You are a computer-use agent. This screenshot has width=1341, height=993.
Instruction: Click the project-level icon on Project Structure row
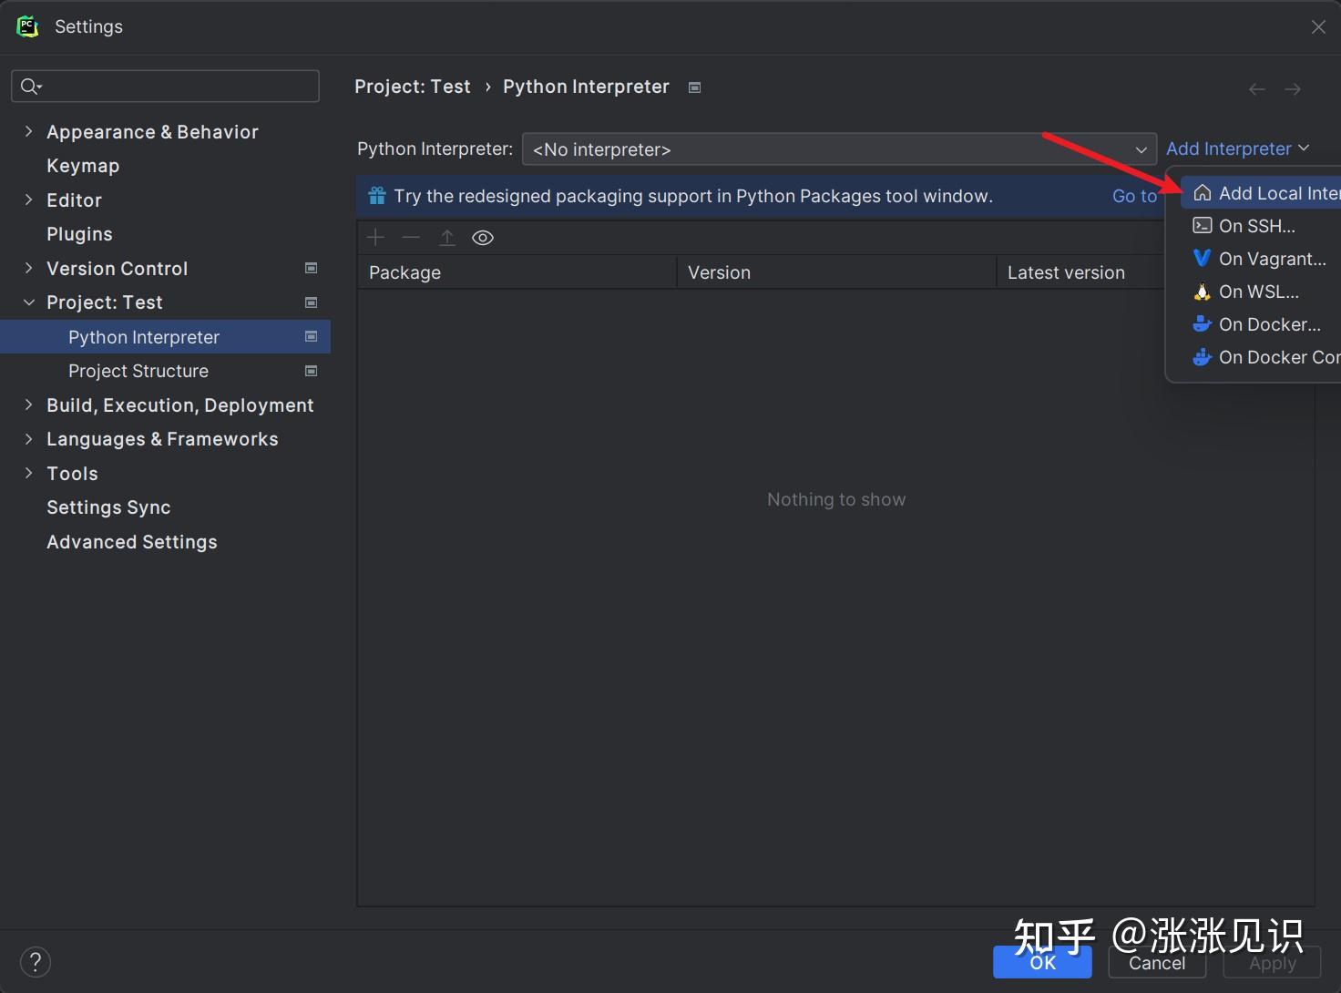pos(311,371)
